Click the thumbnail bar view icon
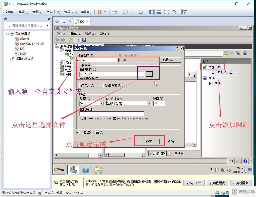 point(159,12)
